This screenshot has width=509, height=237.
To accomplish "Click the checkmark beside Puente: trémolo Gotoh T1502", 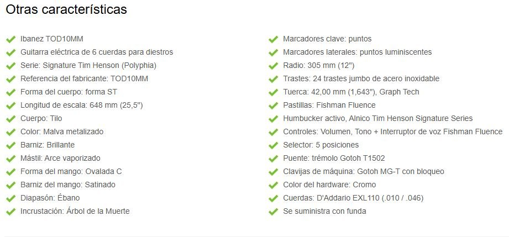I will (x=274, y=159).
